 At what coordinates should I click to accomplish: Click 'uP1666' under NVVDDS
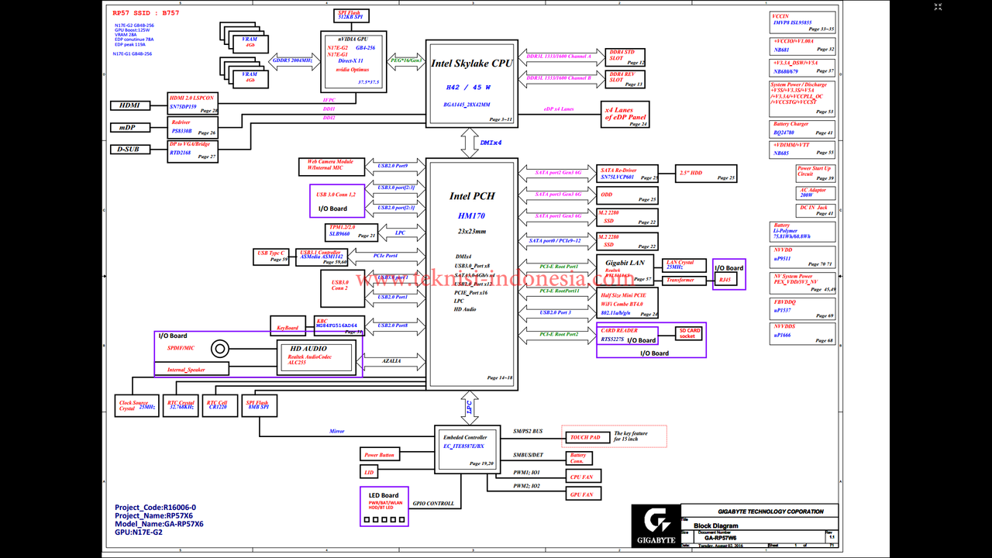(x=782, y=335)
